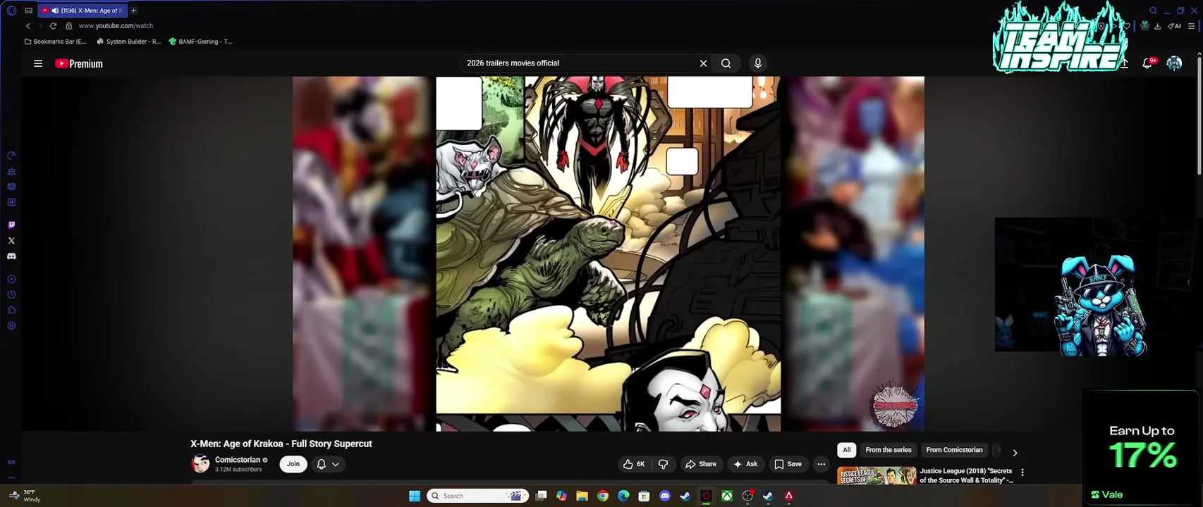Open Windows Start menu
This screenshot has width=1203, height=507.
click(x=415, y=496)
